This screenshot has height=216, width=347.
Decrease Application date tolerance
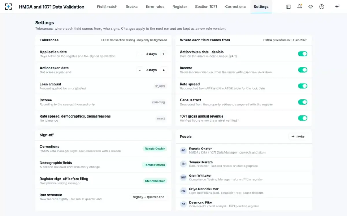(139, 54)
